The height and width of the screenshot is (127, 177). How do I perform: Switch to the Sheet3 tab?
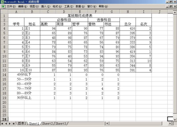pos(61,123)
